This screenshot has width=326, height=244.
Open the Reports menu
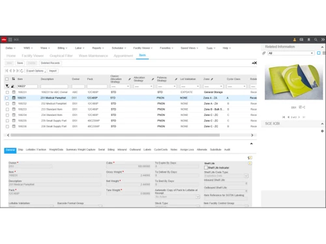(x=98, y=48)
